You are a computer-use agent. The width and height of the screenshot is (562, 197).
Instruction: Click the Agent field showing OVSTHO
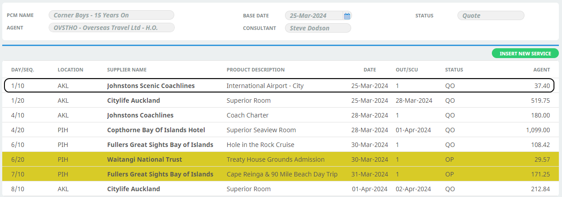click(112, 28)
